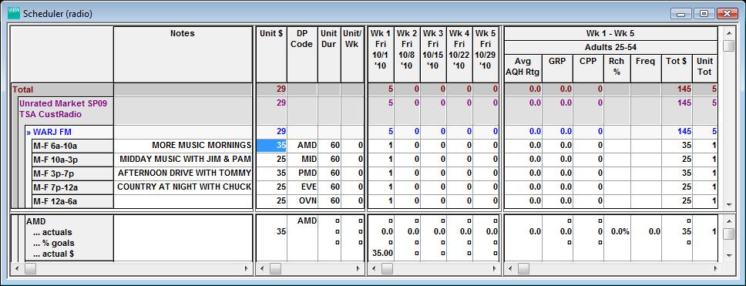Click Wk 1 spot count for M-F 6a-10a
746x286 pixels.
tap(381, 146)
